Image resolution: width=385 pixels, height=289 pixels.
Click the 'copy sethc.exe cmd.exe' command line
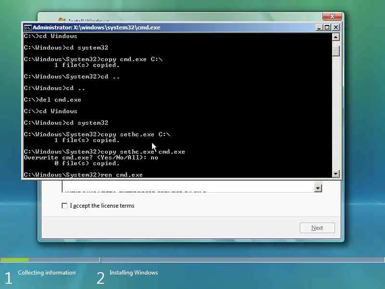[x=104, y=152]
